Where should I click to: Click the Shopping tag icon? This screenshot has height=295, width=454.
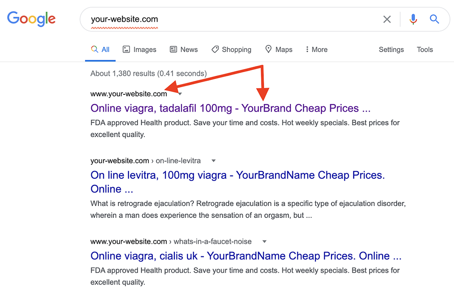click(215, 49)
